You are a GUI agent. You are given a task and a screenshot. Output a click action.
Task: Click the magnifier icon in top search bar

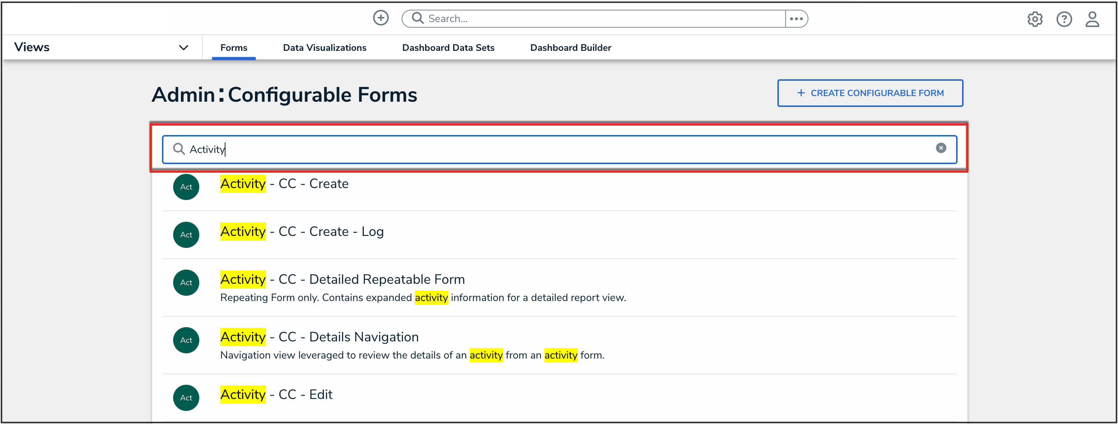tap(418, 18)
